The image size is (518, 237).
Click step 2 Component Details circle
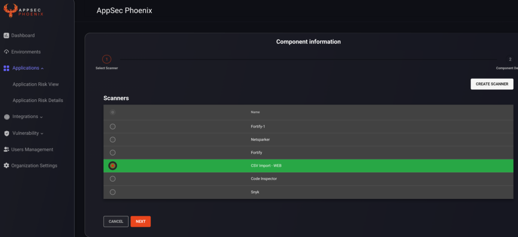(x=510, y=60)
